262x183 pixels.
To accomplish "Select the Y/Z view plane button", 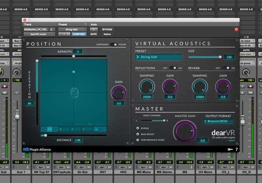I will [x=50, y=129].
